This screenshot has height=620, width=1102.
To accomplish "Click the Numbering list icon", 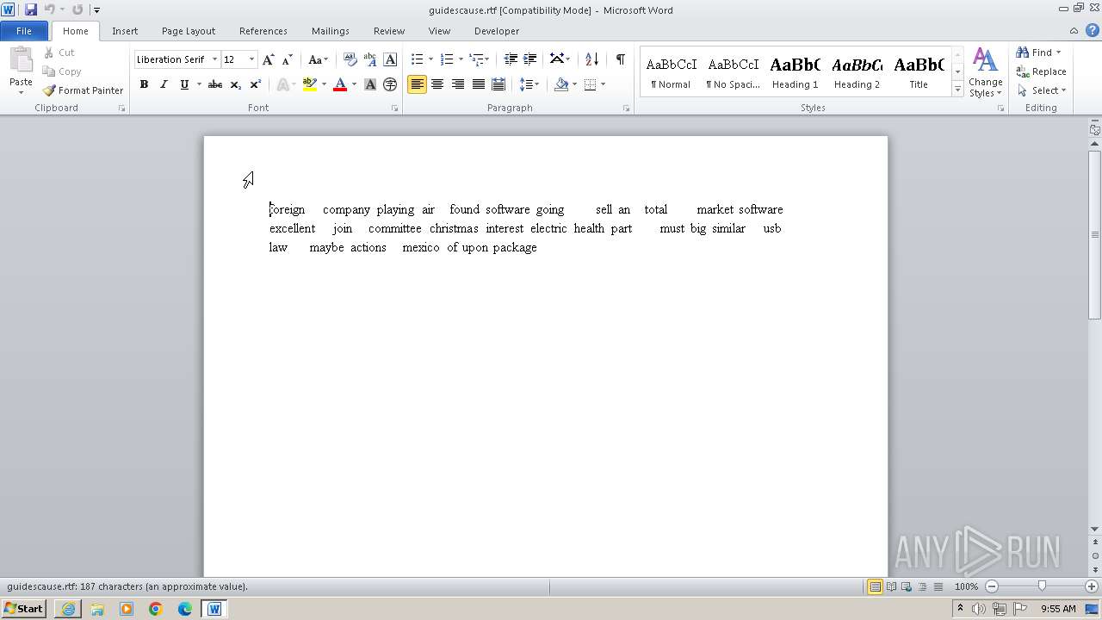I will pyautogui.click(x=446, y=59).
